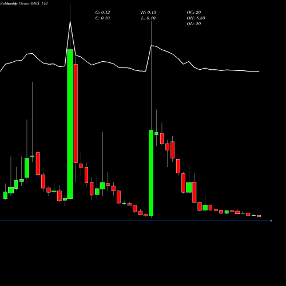Click the 'OC: 20' readout
Screen dimensions: 286x286
pyautogui.click(x=194, y=13)
